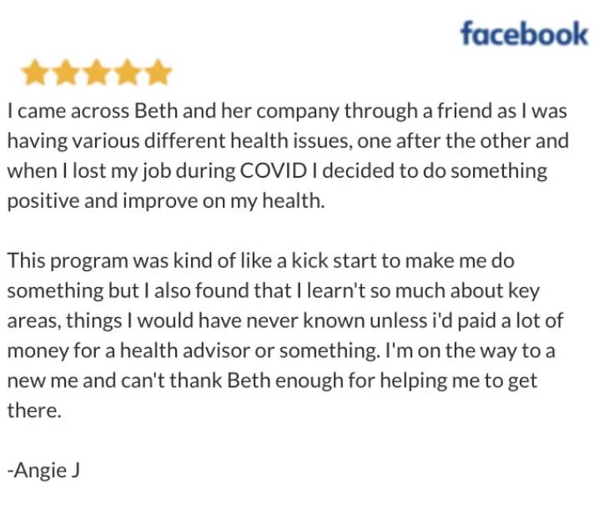Click the phrase "new me"
This screenshot has height=514, width=609.
[43, 380]
